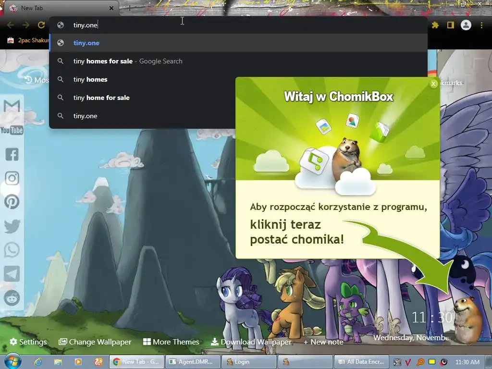Click the address bar containing tiny.one
This screenshot has height=369, width=492.
[x=238, y=25]
